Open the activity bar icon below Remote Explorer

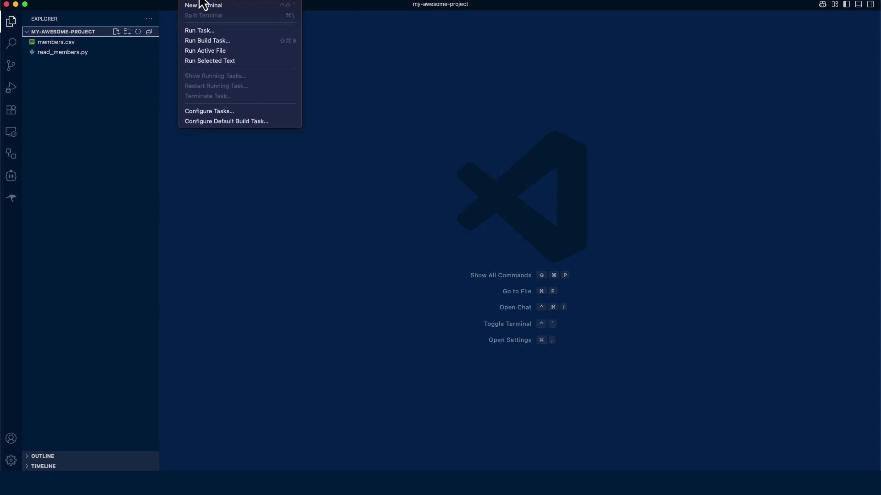click(11, 154)
